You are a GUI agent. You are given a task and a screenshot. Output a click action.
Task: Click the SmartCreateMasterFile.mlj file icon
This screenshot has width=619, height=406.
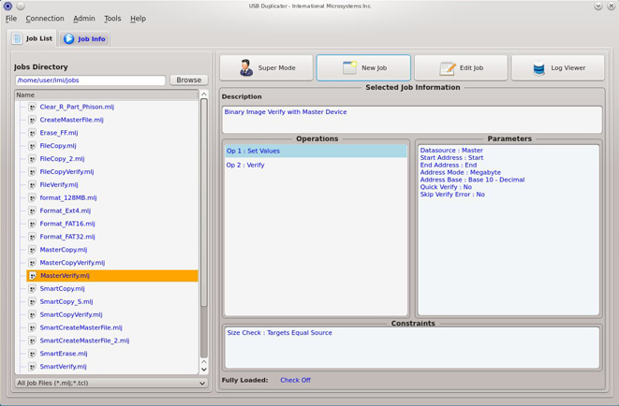tap(33, 328)
